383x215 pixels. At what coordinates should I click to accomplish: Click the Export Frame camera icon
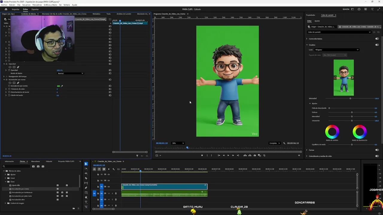(255, 155)
